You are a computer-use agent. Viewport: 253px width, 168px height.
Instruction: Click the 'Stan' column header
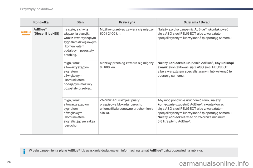80,22
